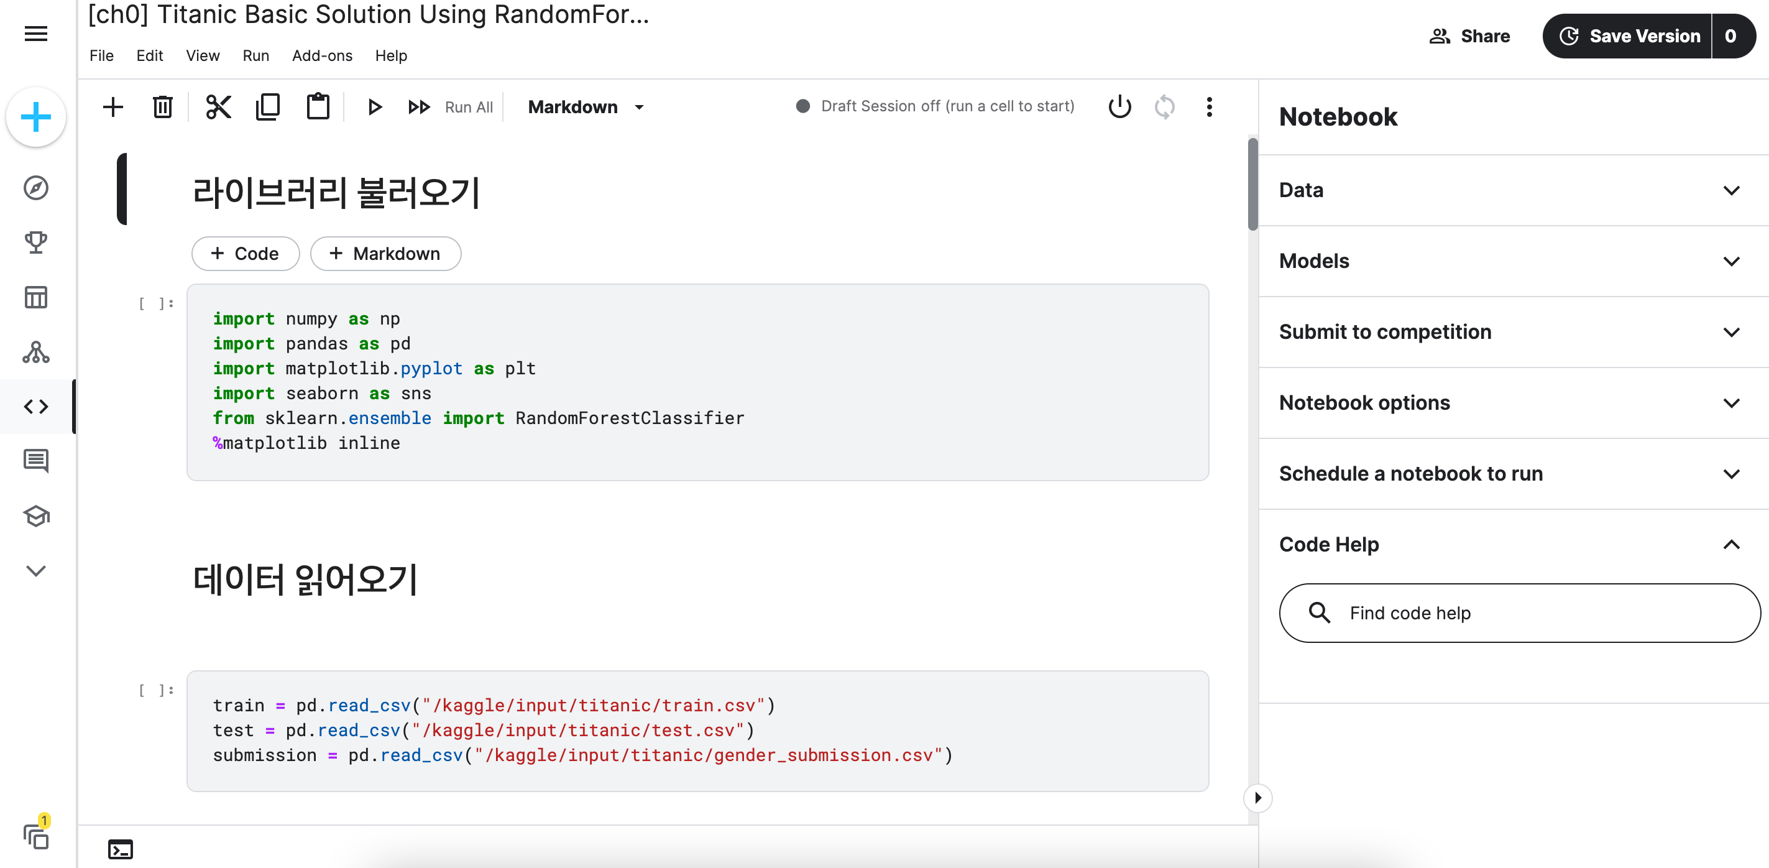
Task: Click the train.csv path string
Action: (x=592, y=705)
